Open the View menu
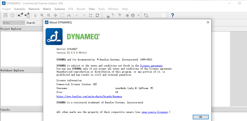 tap(92, 9)
